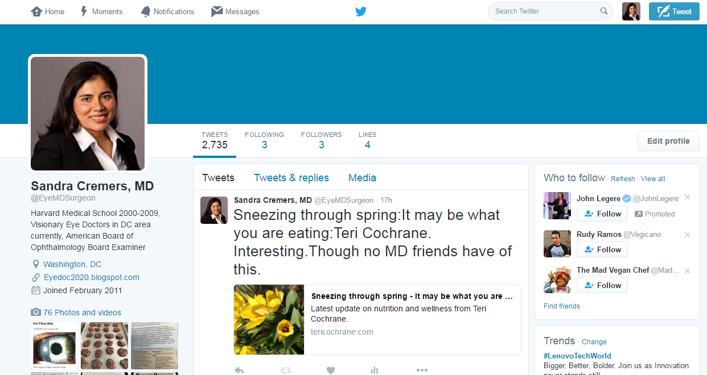
Task: View tweet activity with the bar chart icon
Action: point(375,370)
